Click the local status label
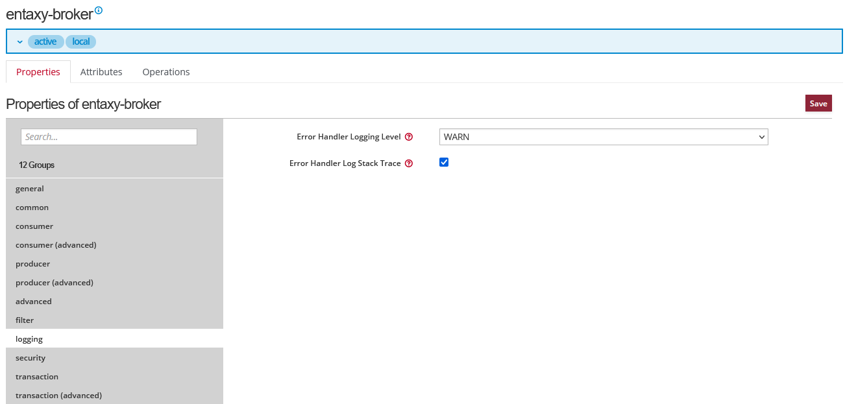The height and width of the screenshot is (404, 845). 81,42
